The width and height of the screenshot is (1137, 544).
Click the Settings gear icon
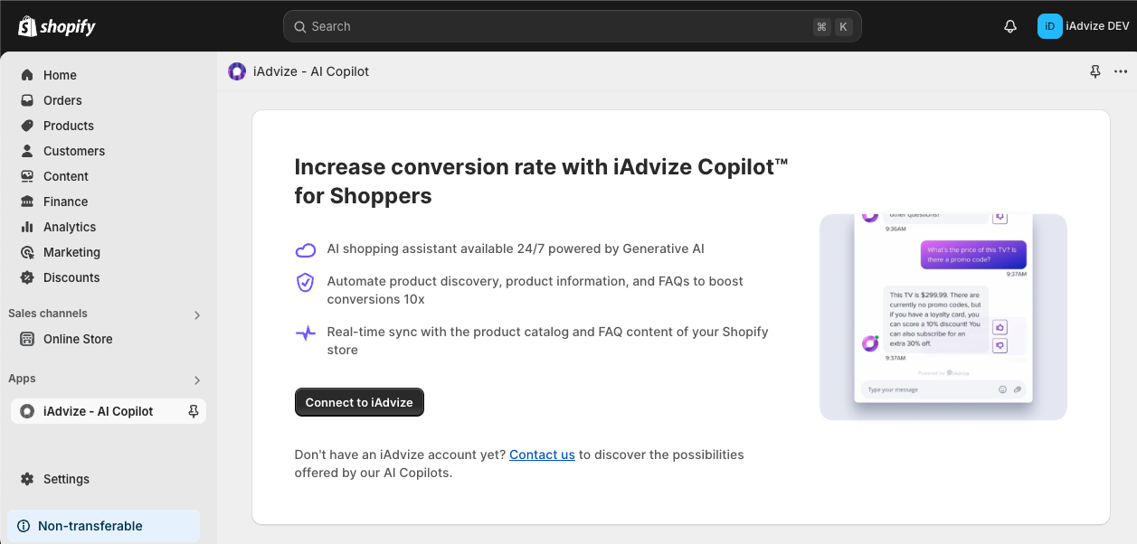click(27, 479)
